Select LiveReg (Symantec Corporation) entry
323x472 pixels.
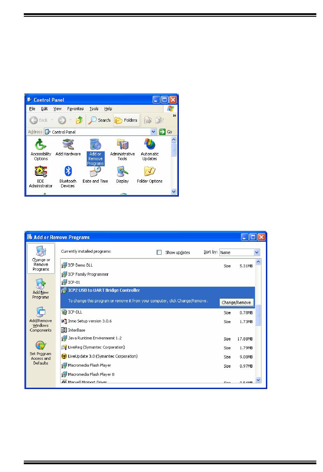coord(158,348)
